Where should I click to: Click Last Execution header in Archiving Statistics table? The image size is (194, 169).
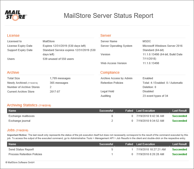pos(145,111)
